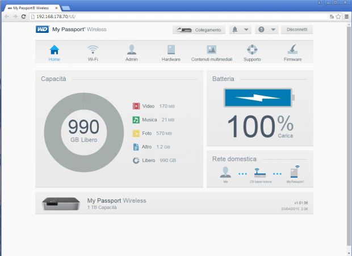Open the Firmware section
This screenshot has width=352, height=256.
coord(293,53)
